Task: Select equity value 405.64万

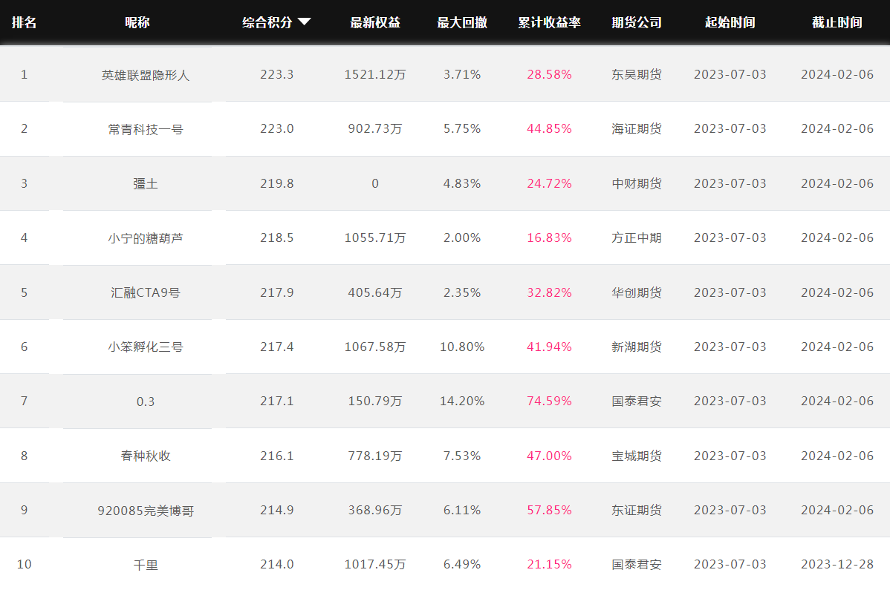Action: point(375,292)
